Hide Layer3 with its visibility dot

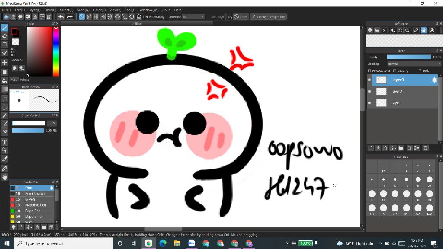[369, 80]
